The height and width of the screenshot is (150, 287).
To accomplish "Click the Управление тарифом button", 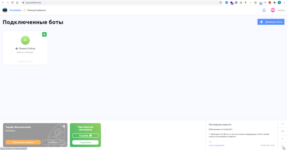I will coord(23,142).
